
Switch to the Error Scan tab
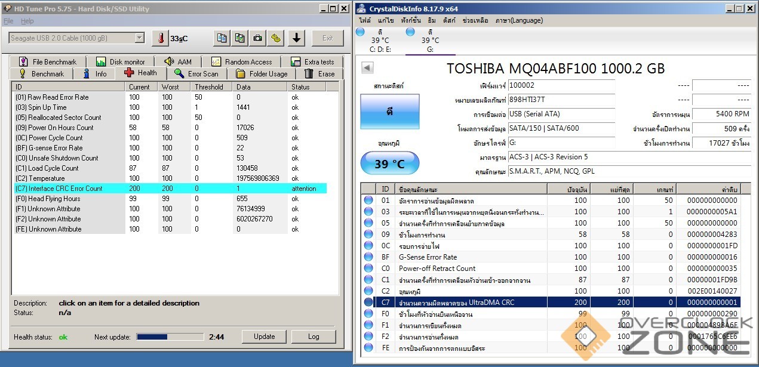[196, 74]
